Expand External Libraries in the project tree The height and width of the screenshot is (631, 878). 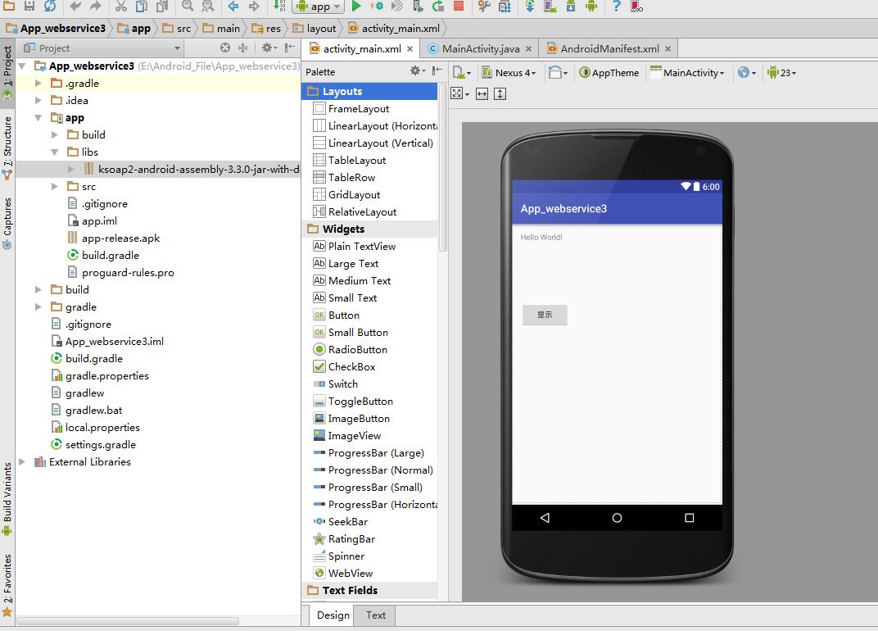(x=22, y=462)
